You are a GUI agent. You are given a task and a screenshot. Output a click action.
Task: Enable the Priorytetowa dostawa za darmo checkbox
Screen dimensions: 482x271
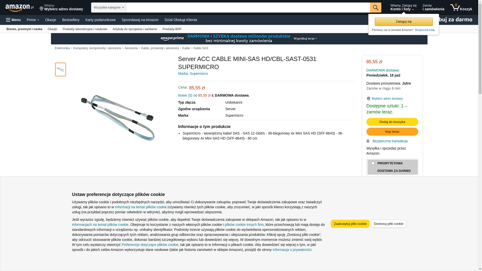[x=373, y=163]
